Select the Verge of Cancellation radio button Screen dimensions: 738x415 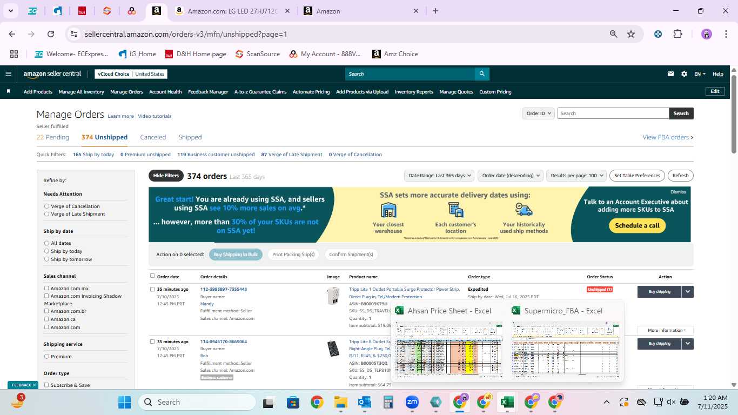coord(46,206)
